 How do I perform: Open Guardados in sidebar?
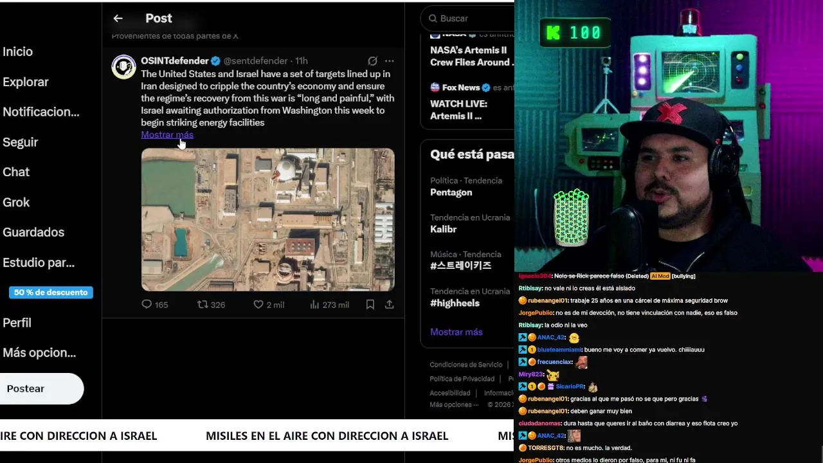click(x=33, y=232)
